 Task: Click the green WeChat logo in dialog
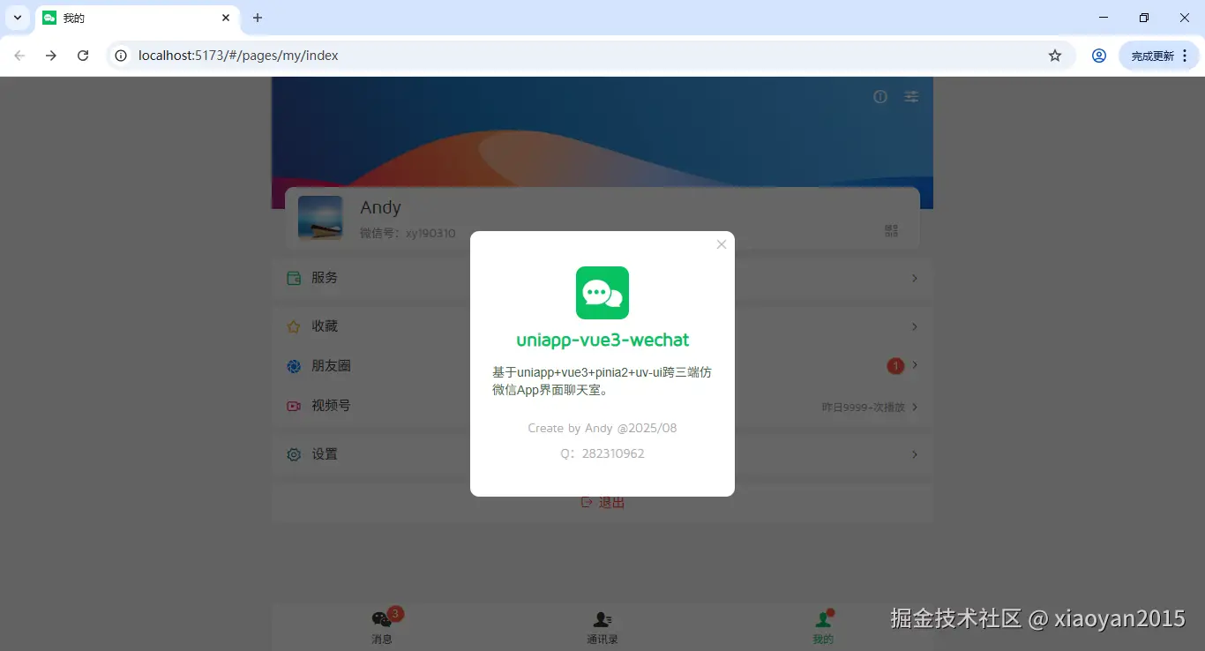coord(602,293)
